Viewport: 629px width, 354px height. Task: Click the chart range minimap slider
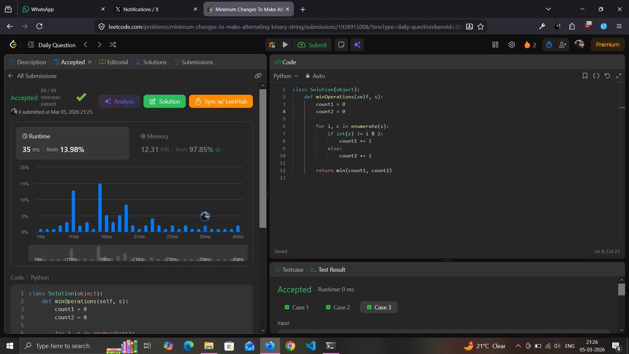139,254
